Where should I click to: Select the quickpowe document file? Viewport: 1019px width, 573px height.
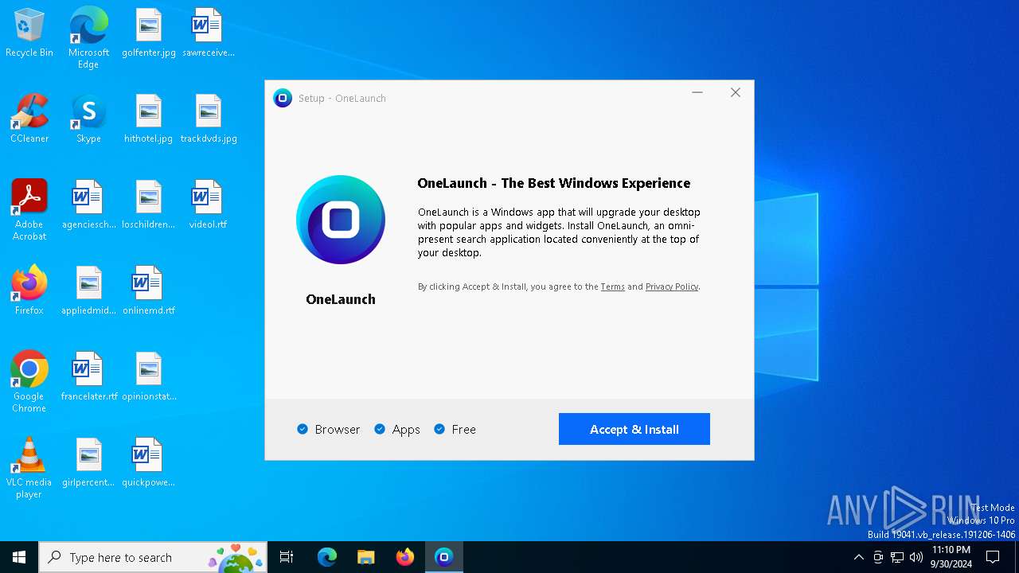point(149,462)
